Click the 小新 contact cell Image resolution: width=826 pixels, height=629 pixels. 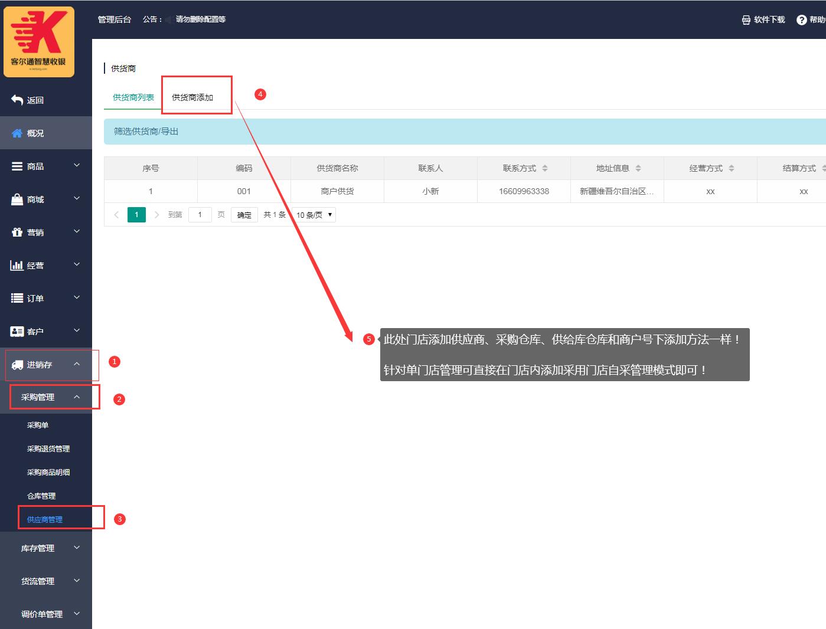coord(430,191)
